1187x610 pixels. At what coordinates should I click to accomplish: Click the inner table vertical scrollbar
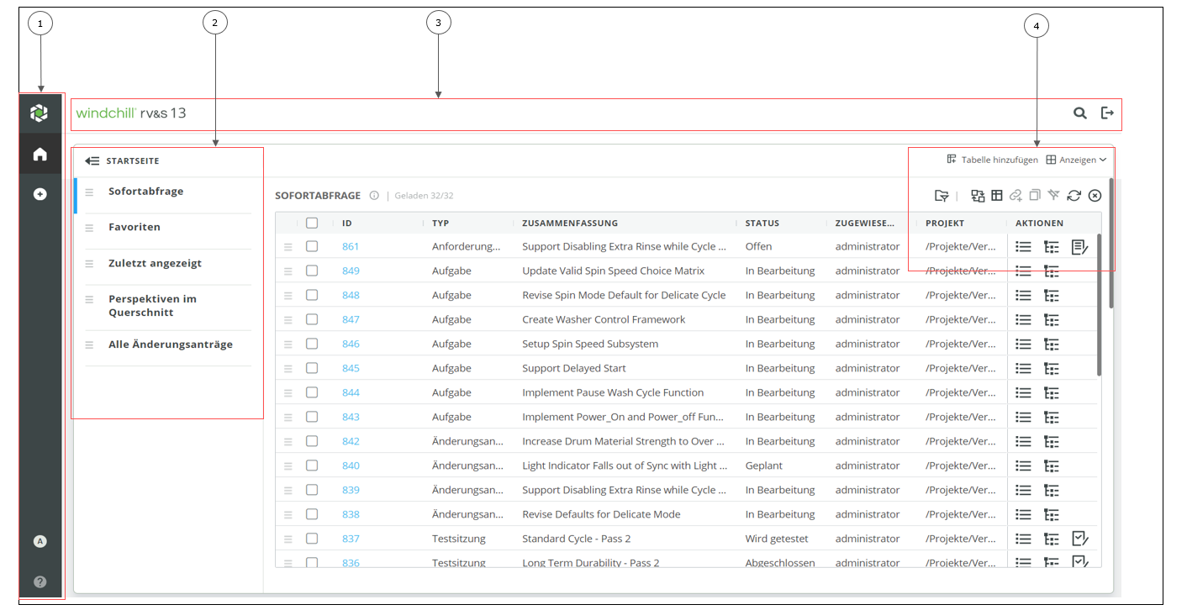[1099, 305]
